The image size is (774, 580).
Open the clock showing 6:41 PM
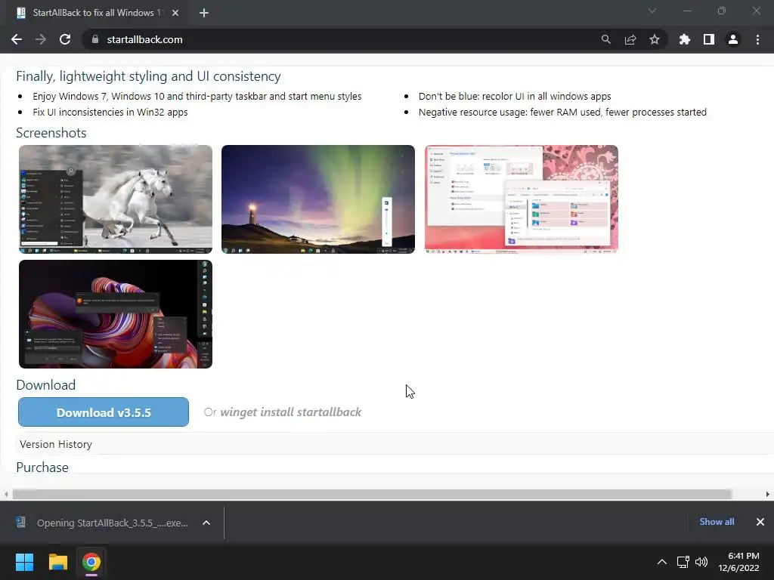[x=739, y=562]
